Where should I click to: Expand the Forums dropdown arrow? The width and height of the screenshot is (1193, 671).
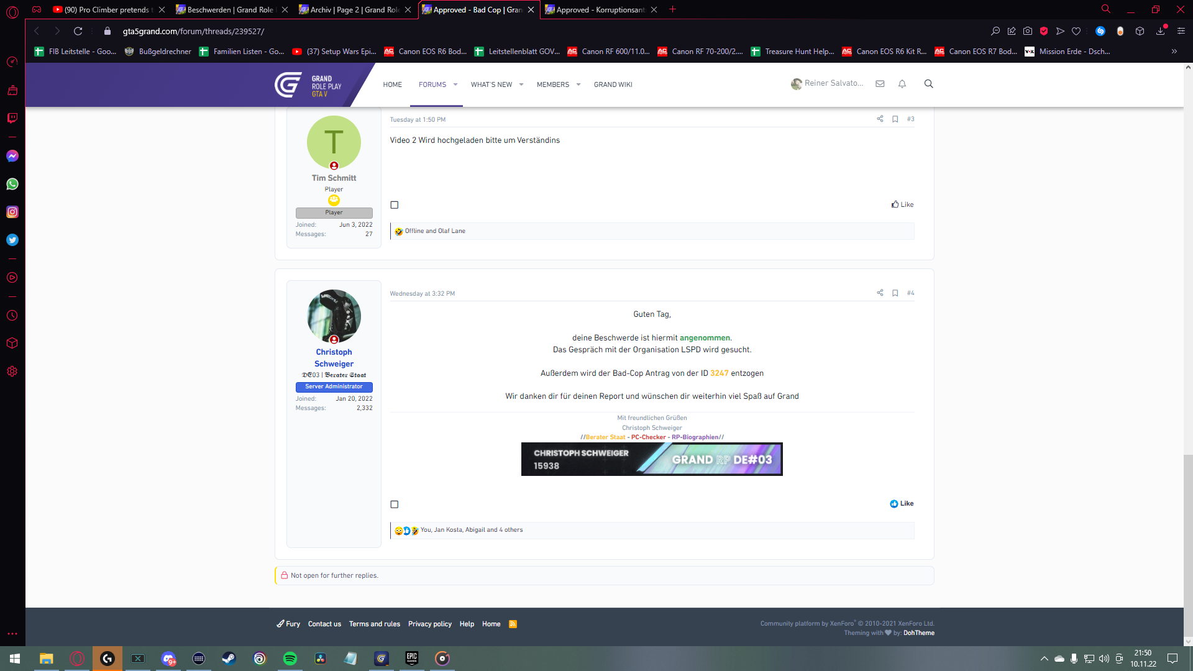[455, 84]
